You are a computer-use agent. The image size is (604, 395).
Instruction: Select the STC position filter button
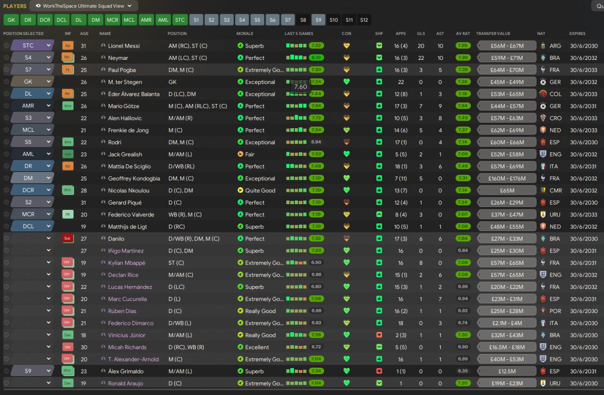coord(180,20)
